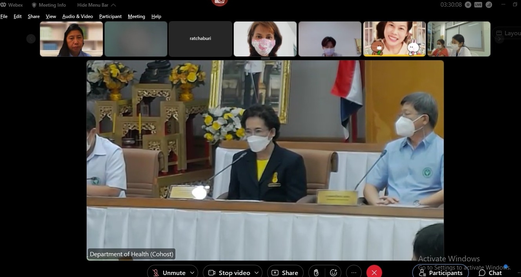
Task: Select the blurred gray participant thumbnail
Action: (x=136, y=39)
